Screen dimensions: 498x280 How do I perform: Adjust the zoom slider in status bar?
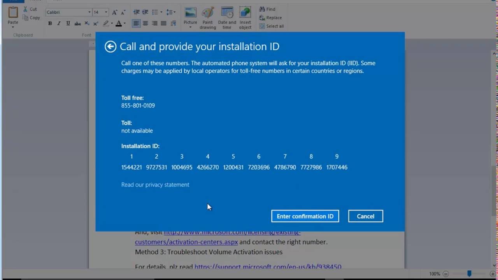(469, 274)
